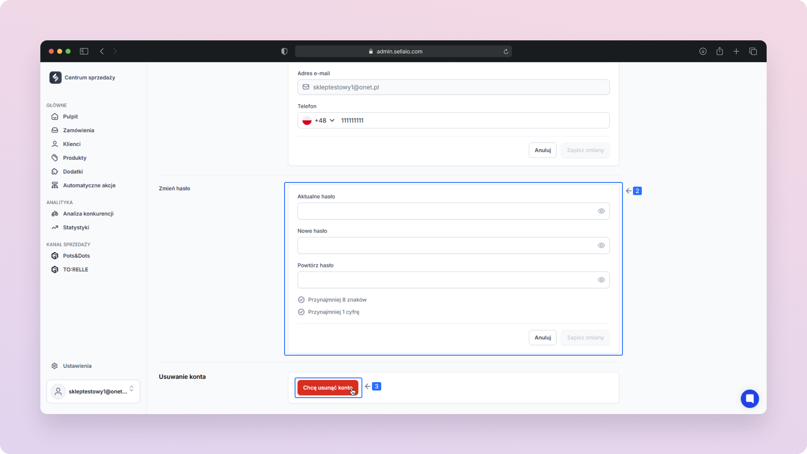
Task: Show the tab overview
Action: click(x=753, y=51)
